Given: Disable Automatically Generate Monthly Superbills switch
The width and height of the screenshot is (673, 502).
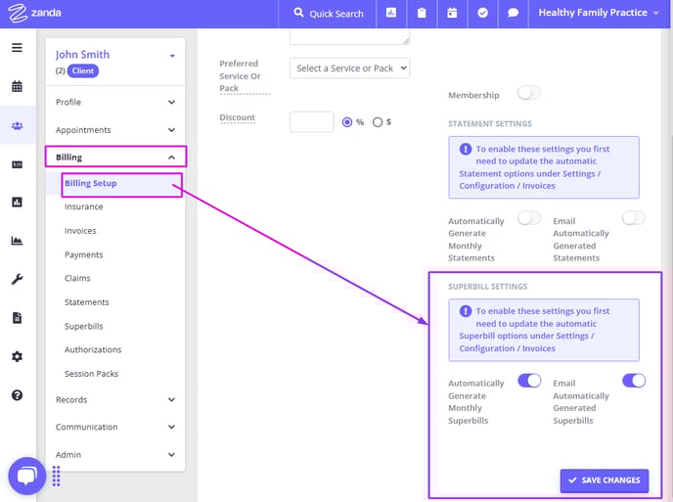Looking at the screenshot, I should tap(529, 381).
